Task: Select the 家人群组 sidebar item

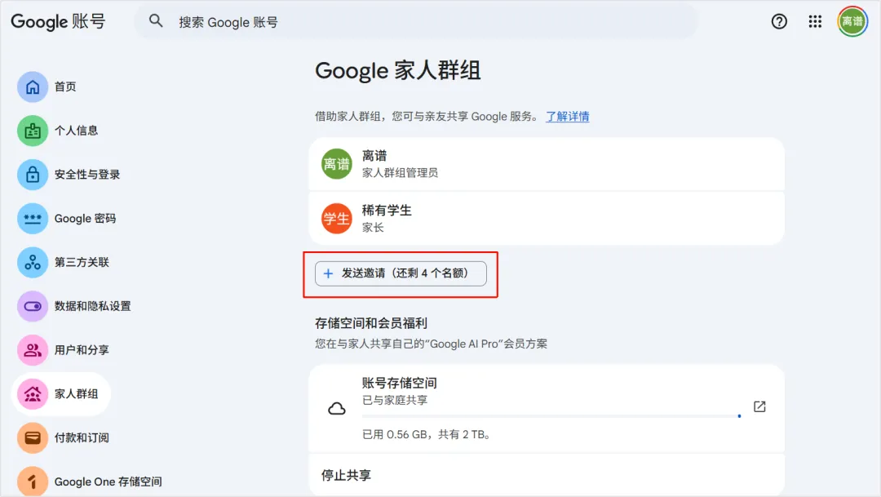Action: (x=76, y=394)
